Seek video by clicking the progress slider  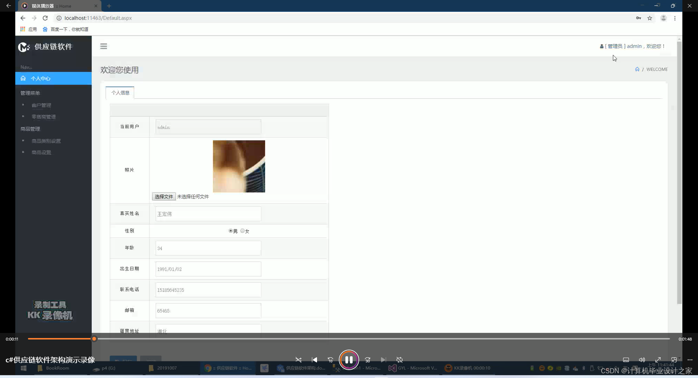coord(349,339)
